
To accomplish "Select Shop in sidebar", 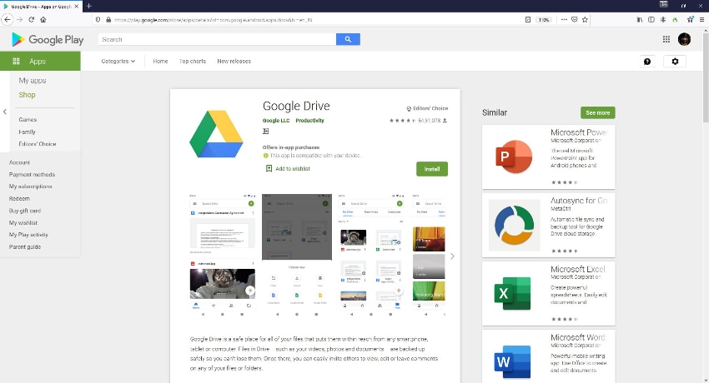I will tap(27, 95).
